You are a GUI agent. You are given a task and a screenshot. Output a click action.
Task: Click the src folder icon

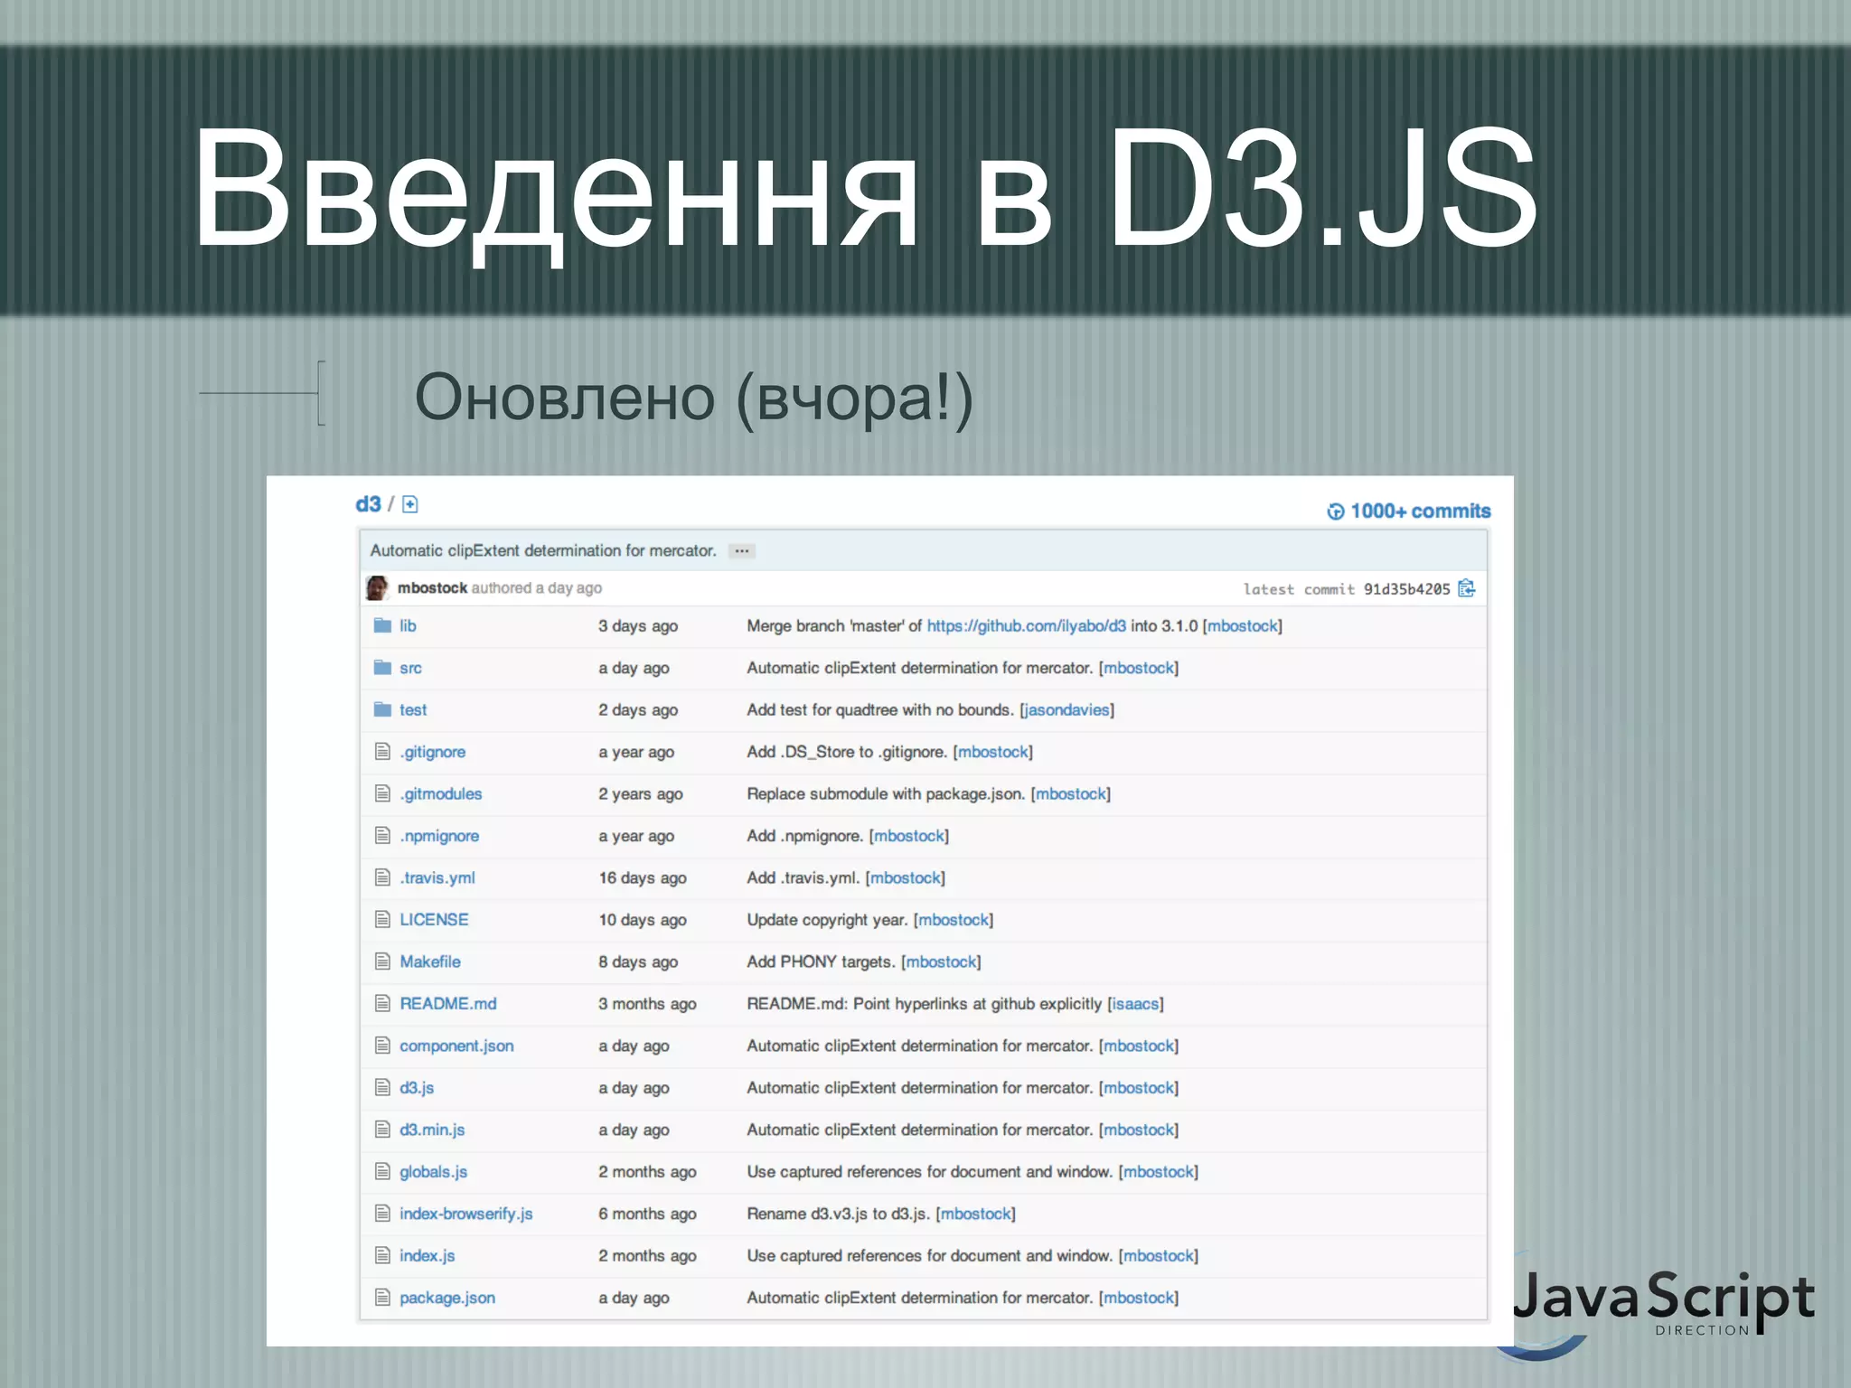click(x=382, y=668)
